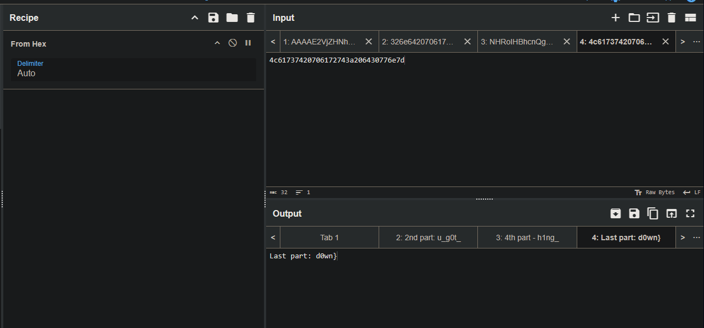Collapse the From Hex operation
The image size is (704, 328).
(217, 43)
